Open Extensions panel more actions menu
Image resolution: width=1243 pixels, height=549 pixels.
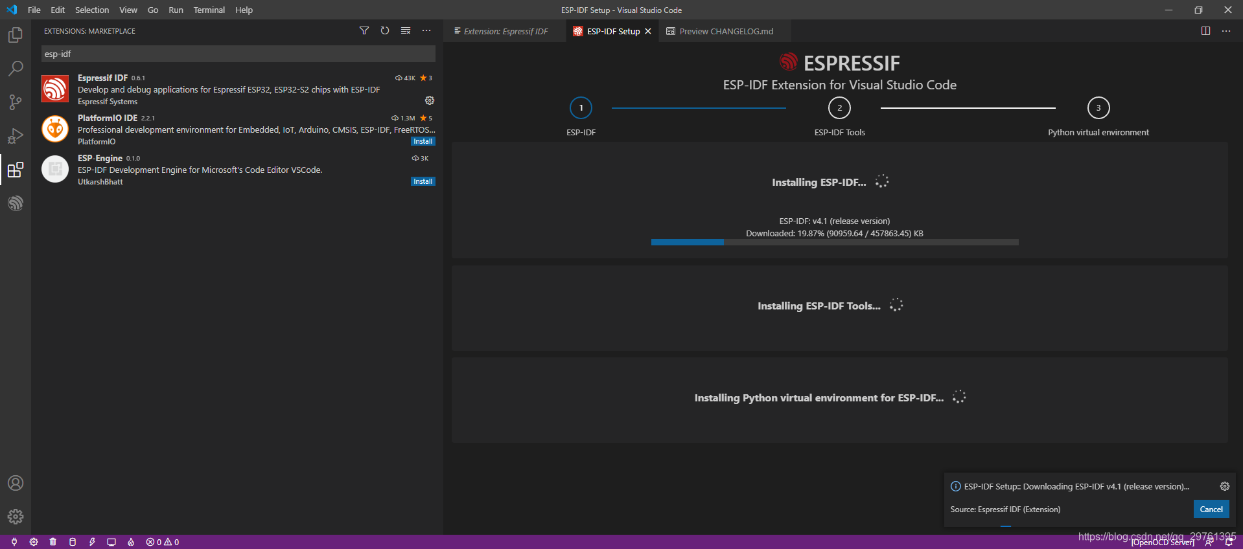[426, 30]
